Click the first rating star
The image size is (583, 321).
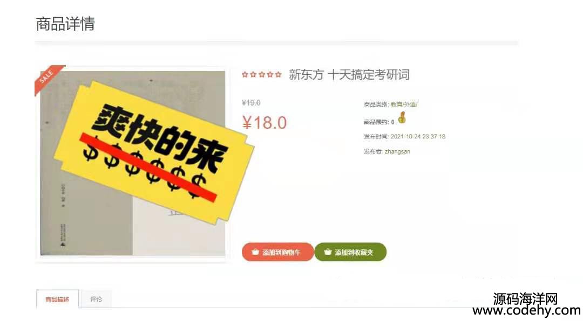click(245, 74)
